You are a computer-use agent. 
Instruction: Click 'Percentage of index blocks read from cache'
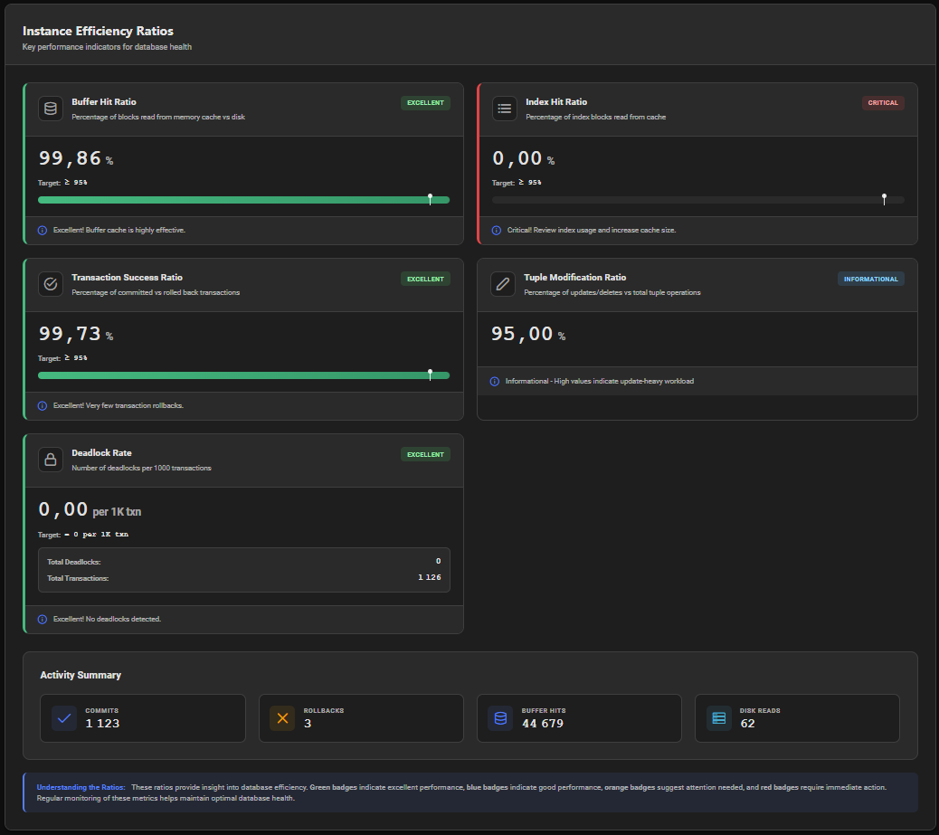pos(596,118)
